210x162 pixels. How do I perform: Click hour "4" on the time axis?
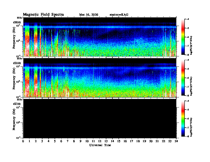coord(49,141)
